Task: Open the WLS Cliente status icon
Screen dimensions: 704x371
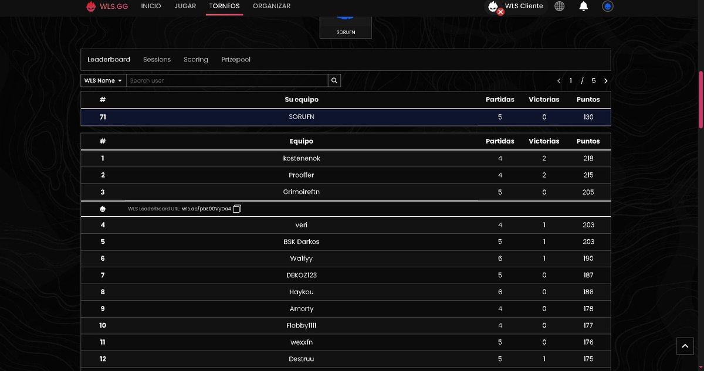Action: click(494, 7)
